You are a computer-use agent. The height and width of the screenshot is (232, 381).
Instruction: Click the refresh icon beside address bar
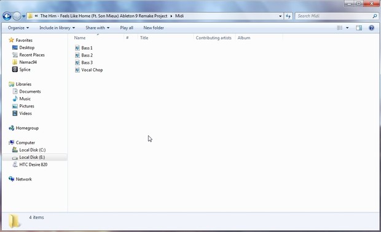click(288, 16)
